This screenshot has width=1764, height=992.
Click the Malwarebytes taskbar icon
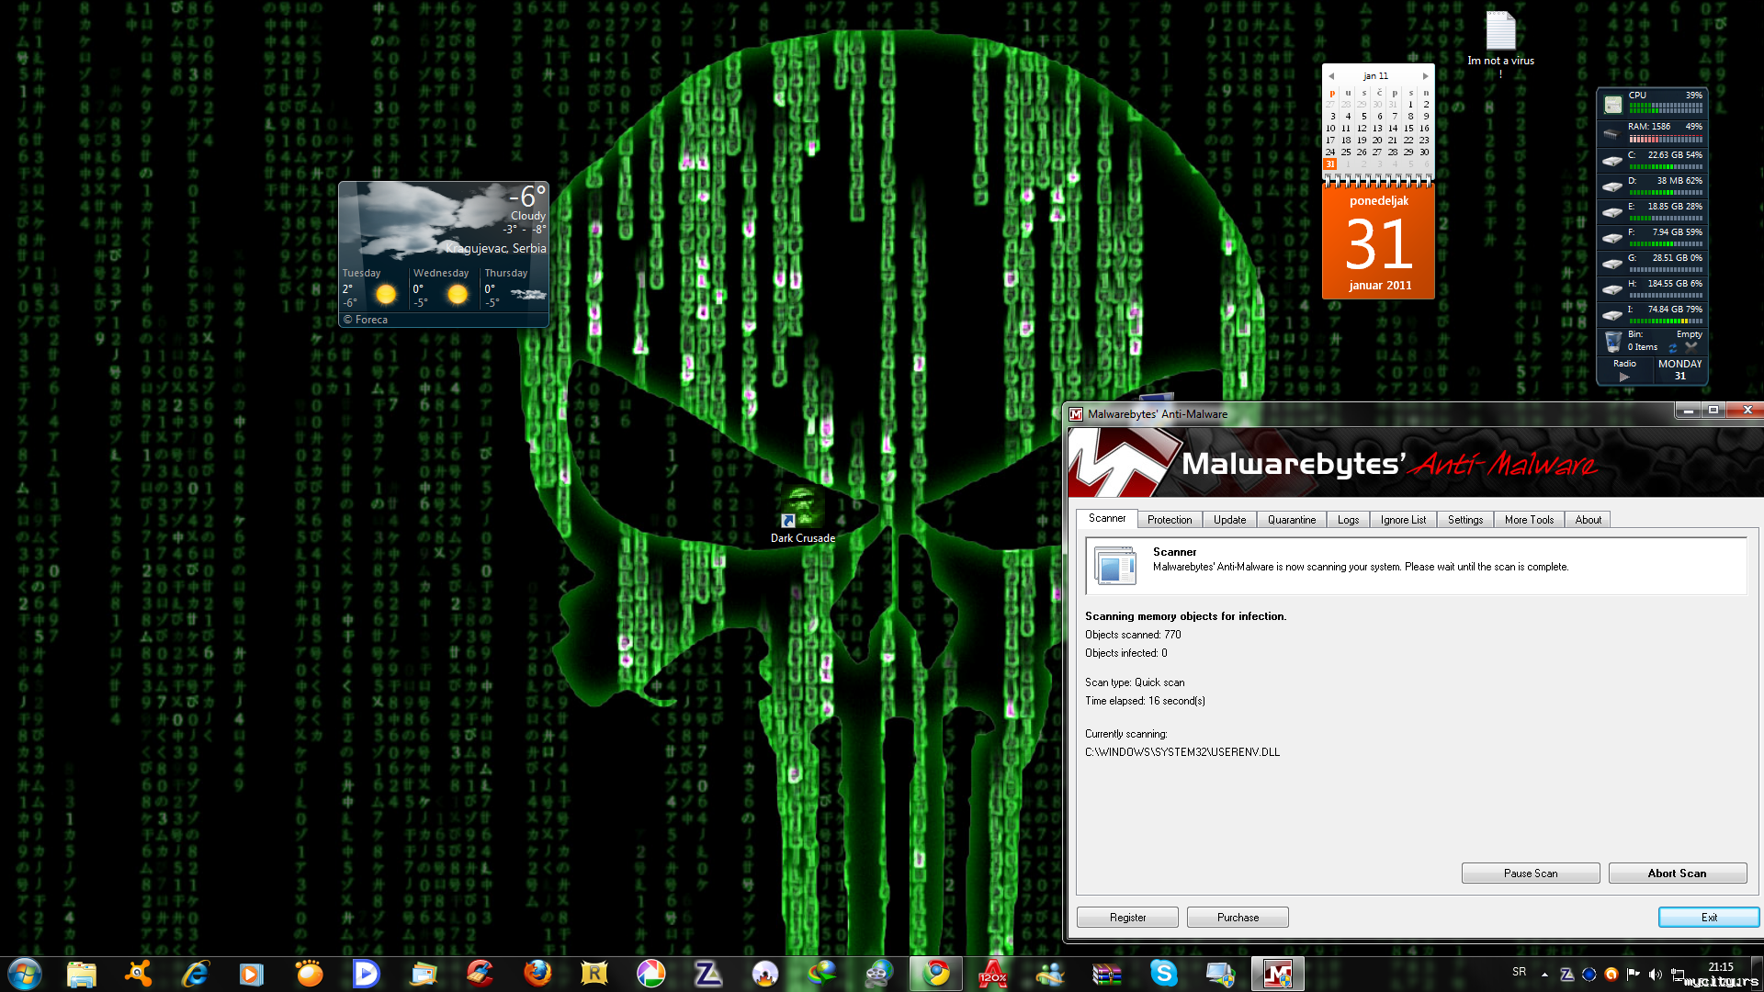pyautogui.click(x=1277, y=974)
